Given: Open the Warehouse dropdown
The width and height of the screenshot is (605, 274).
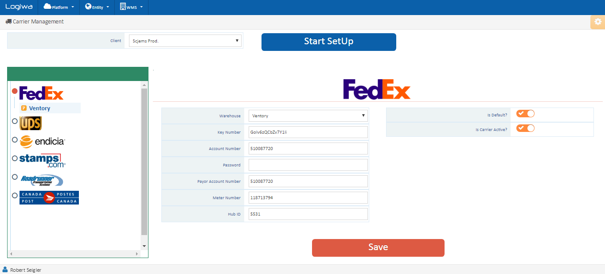Looking at the screenshot, I should pos(308,116).
